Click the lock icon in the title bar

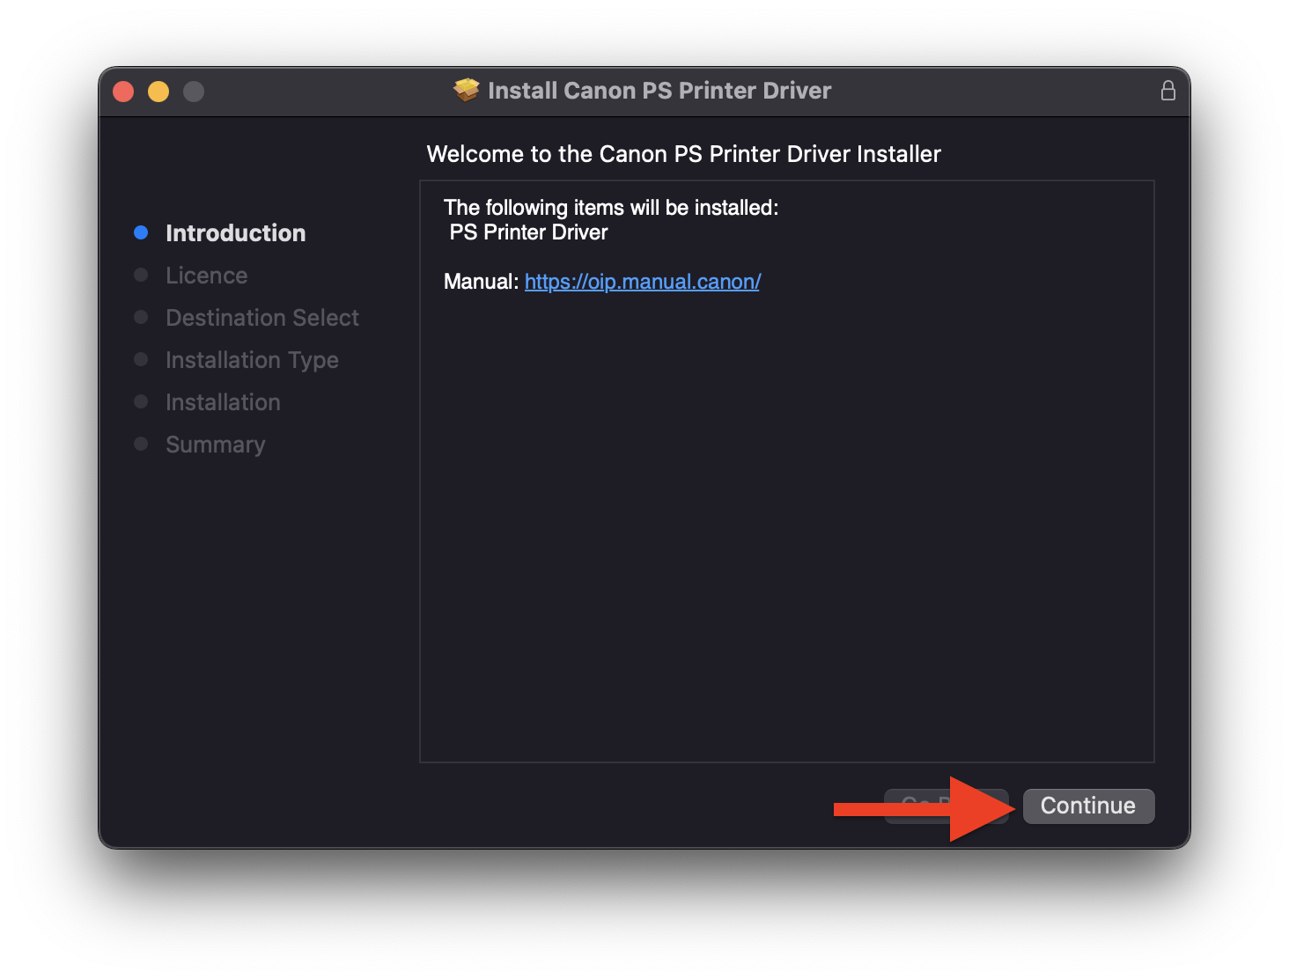[1167, 91]
